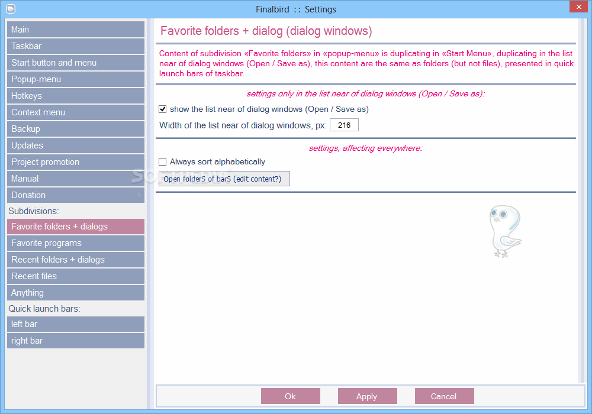
Task: Open the Taskbar settings section
Action: (76, 46)
